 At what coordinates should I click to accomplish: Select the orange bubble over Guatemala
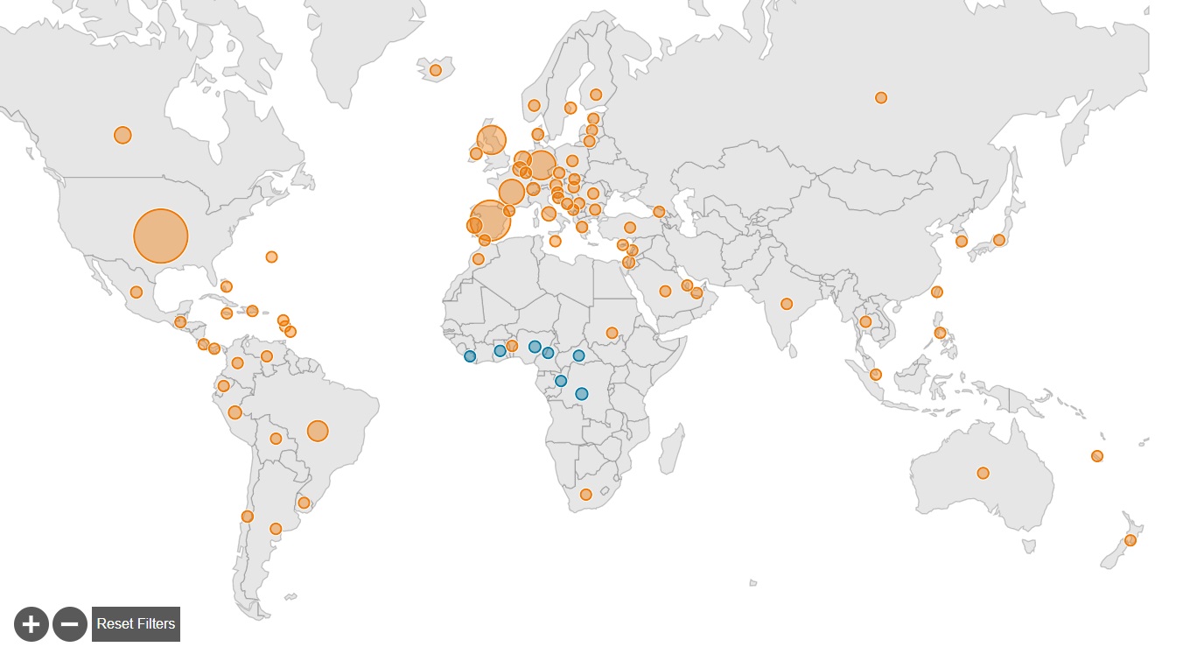pyautogui.click(x=180, y=322)
